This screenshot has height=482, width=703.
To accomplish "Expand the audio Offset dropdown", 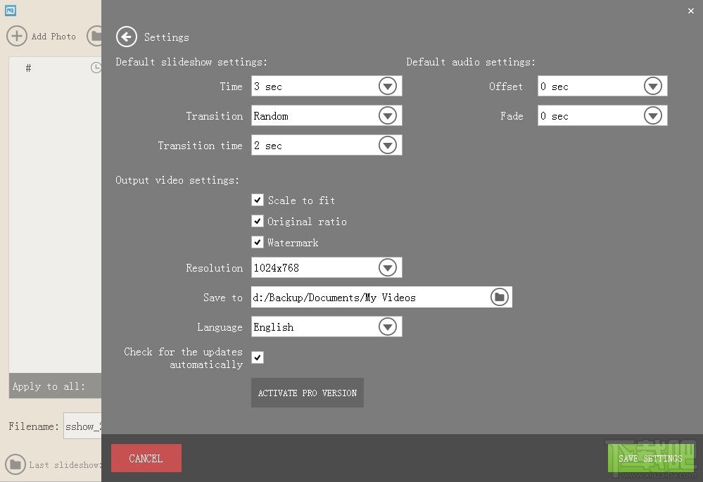I will pos(602,86).
